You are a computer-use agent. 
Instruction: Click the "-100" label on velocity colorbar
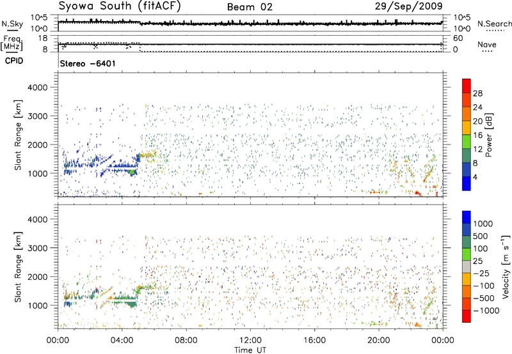(484, 286)
